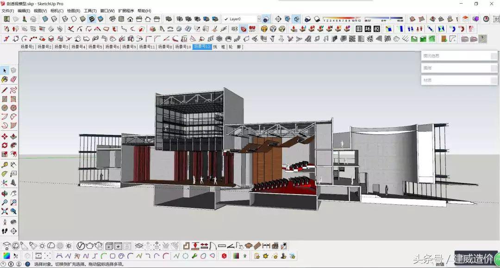The height and width of the screenshot is (268, 500).
Task: Toggle monochrome face style rendering
Action: click(100, 19)
